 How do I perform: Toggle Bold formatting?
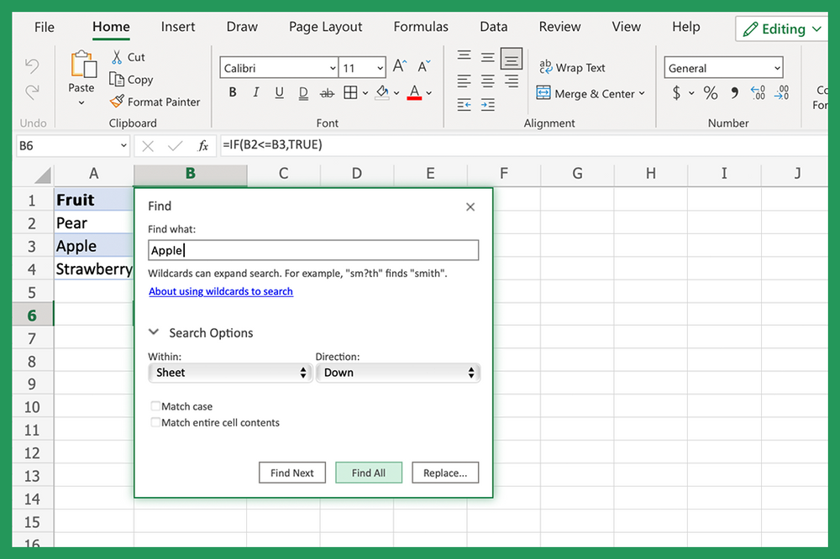point(232,92)
